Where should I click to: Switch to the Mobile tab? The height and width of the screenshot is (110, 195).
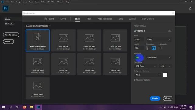pyautogui.click(x=133, y=19)
